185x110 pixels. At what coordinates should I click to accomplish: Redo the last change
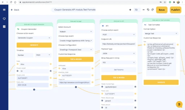point(153,10)
